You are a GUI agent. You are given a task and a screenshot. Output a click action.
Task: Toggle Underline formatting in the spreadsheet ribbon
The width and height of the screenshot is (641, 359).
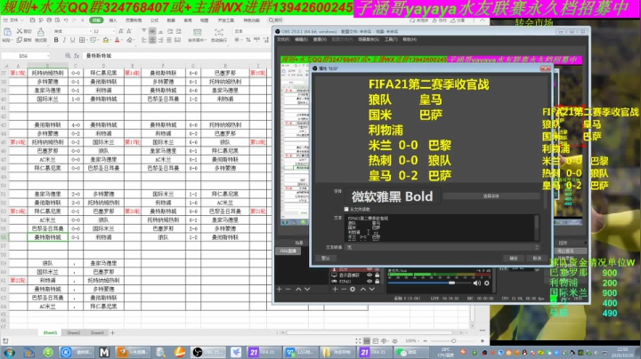pos(72,40)
